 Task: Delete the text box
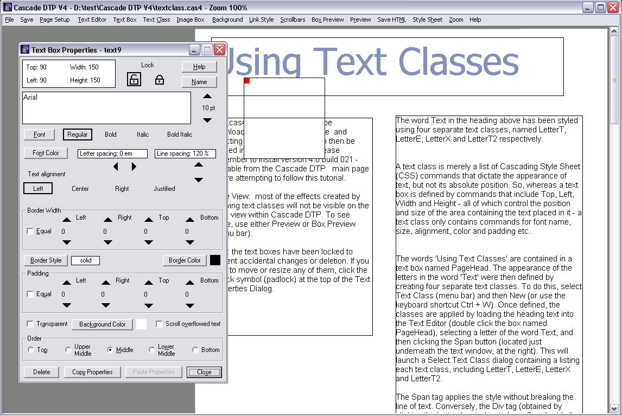42,372
